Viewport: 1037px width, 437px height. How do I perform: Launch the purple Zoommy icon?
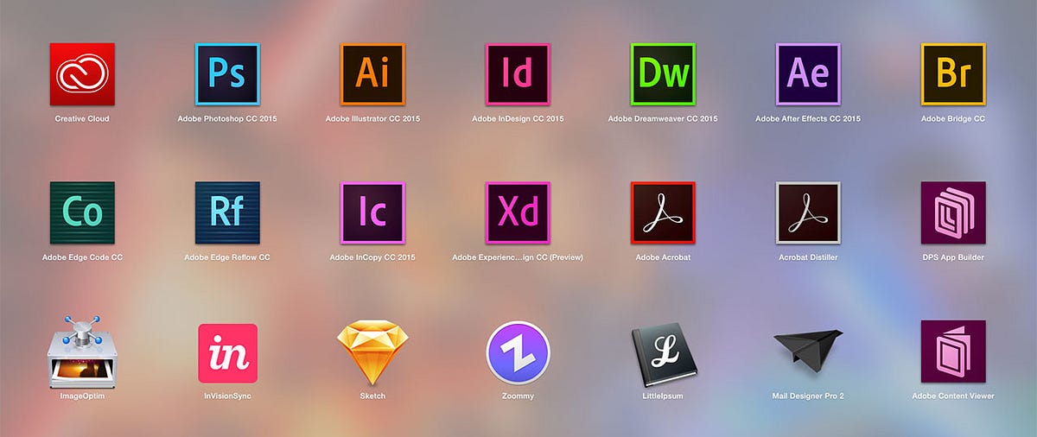518,352
